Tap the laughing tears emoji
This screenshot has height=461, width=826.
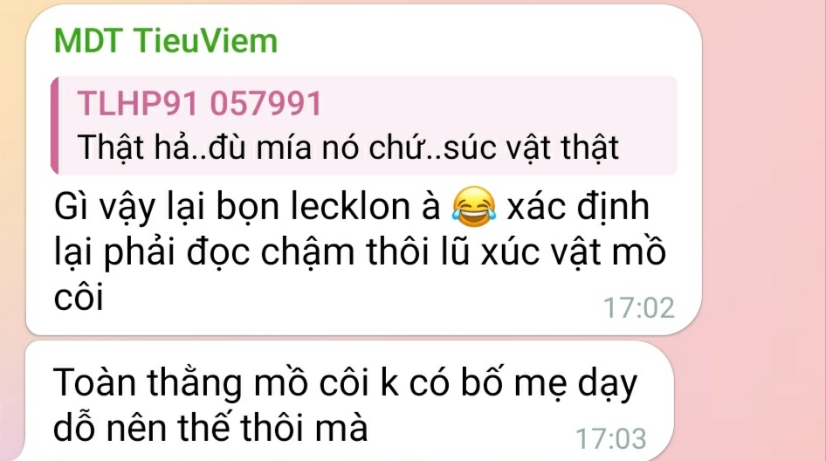click(474, 206)
